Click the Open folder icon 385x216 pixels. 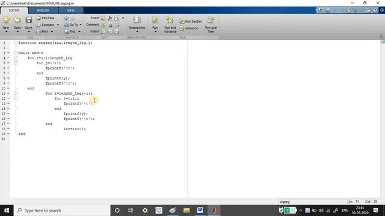(17, 20)
